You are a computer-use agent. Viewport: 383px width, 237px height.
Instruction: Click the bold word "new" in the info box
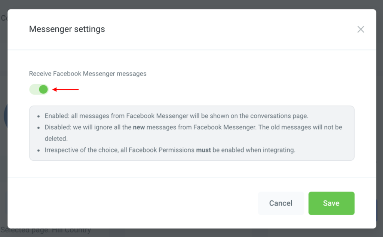pyautogui.click(x=139, y=127)
